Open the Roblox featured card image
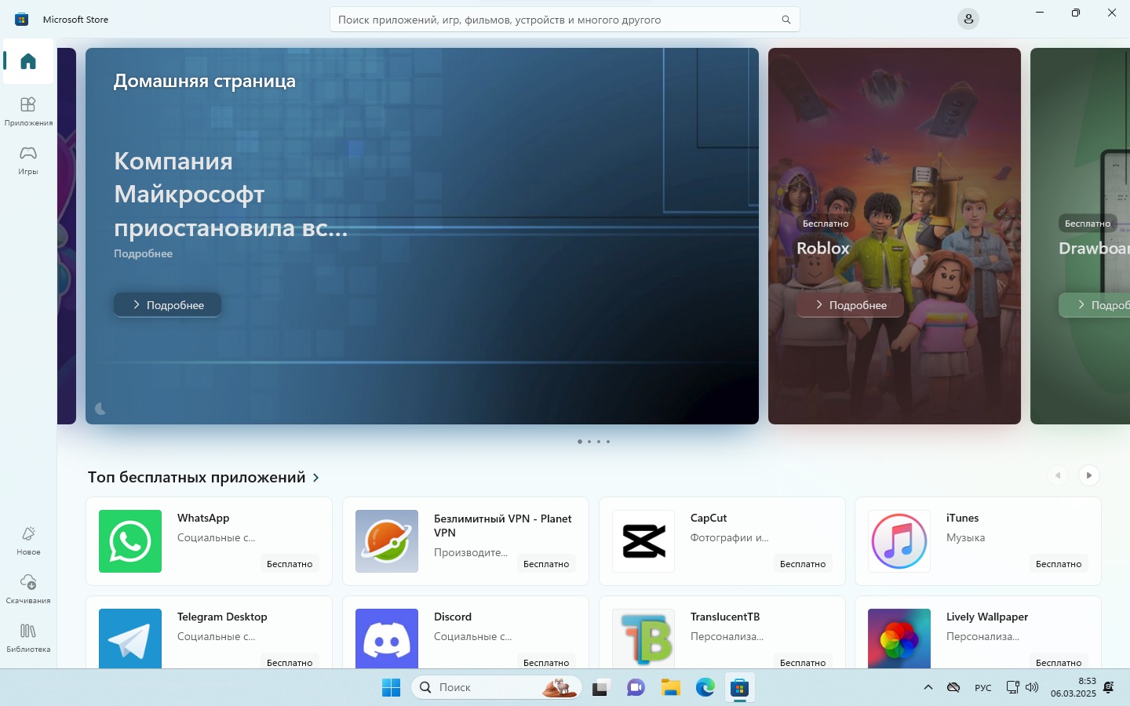The image size is (1130, 706). [895, 236]
